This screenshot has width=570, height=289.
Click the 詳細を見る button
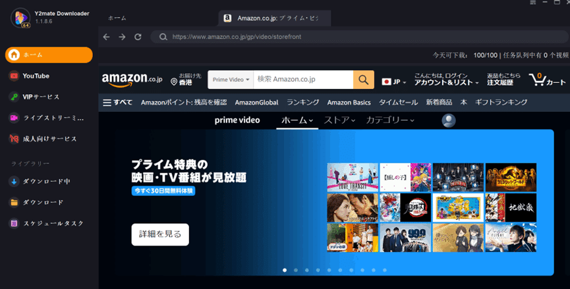click(160, 234)
